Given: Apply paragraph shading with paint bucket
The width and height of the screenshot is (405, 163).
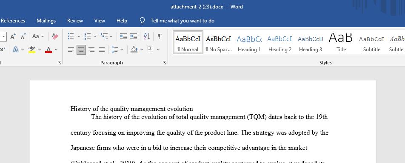Looking at the screenshot, I should tap(134, 50).
